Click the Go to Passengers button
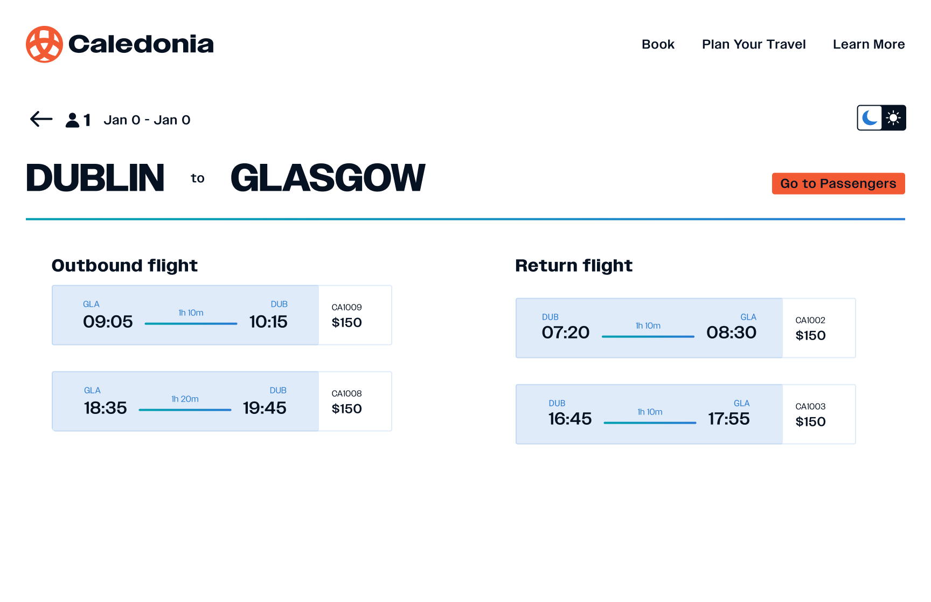The width and height of the screenshot is (931, 602). [x=838, y=184]
